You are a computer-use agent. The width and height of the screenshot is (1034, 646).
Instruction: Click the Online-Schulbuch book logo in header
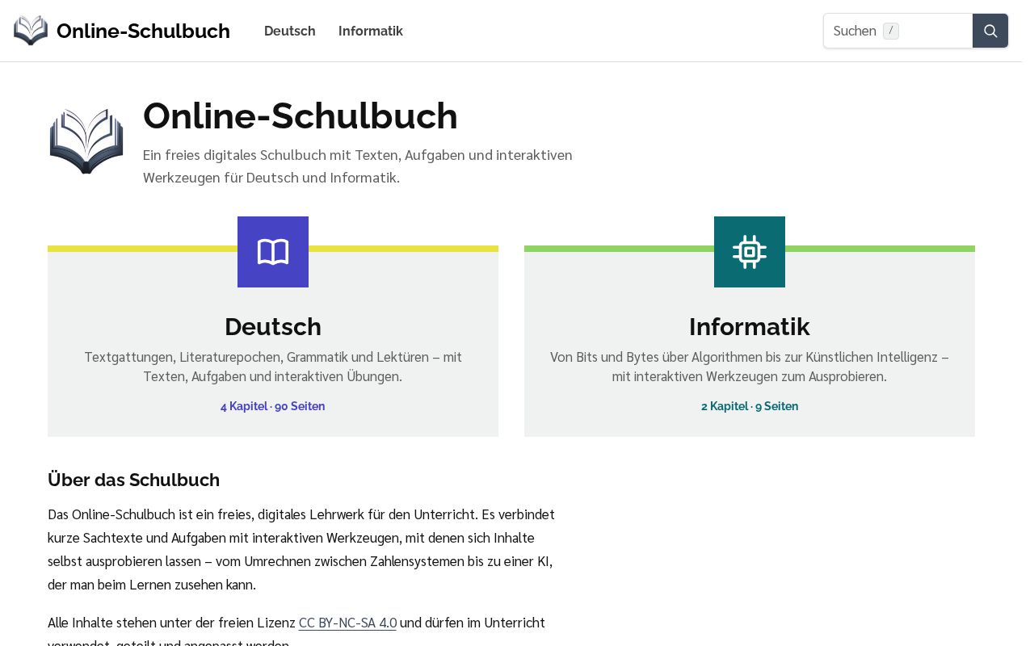coord(31,31)
